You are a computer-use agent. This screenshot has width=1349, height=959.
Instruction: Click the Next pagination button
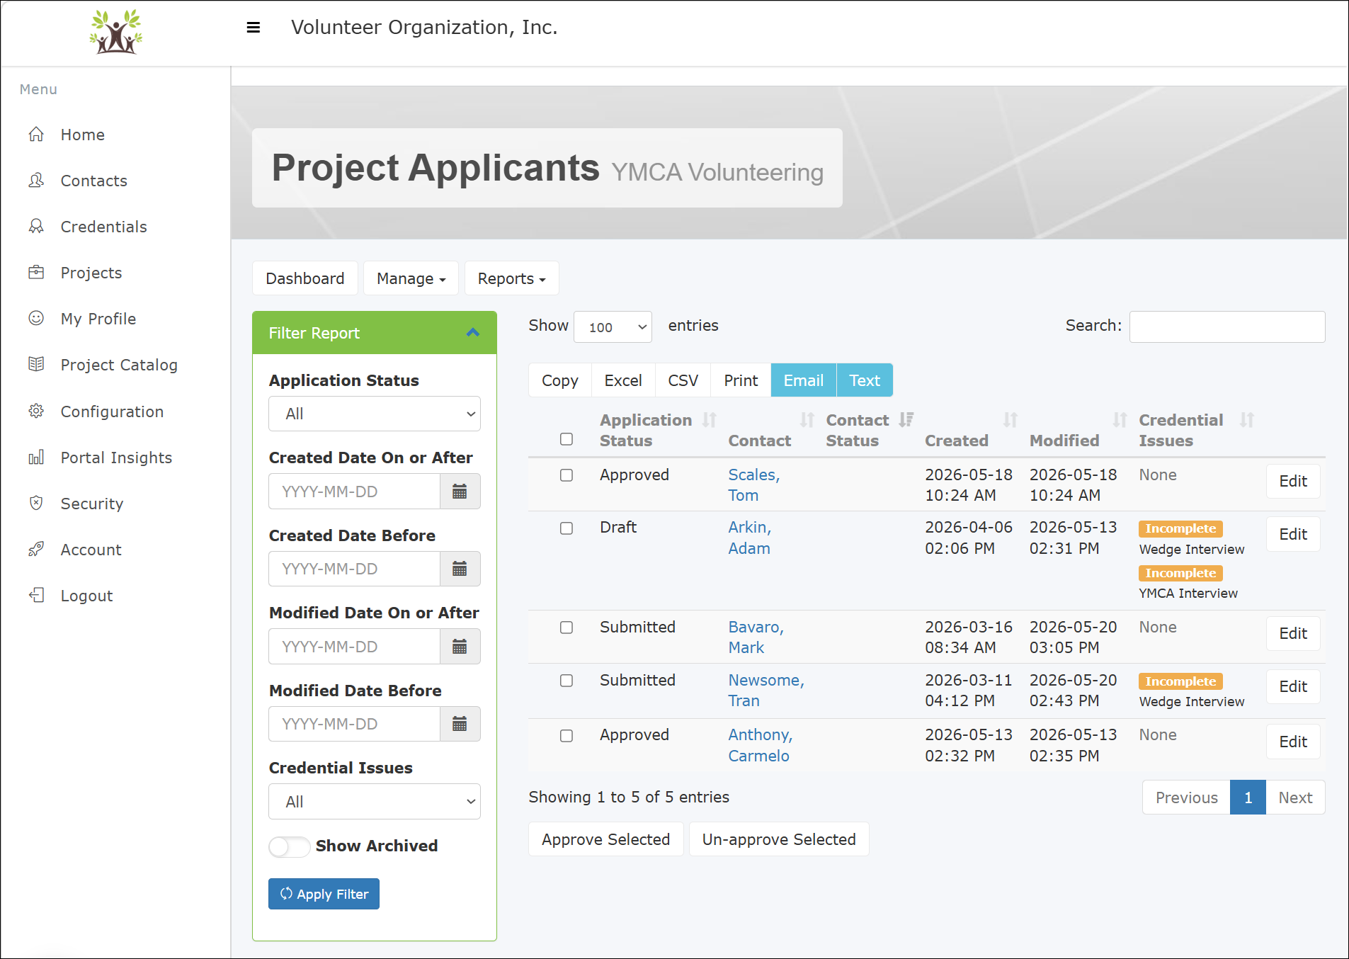point(1295,798)
